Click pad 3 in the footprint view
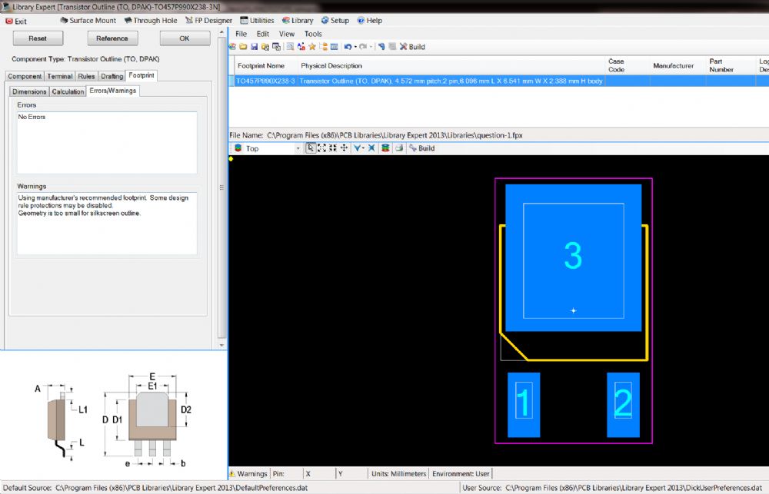This screenshot has width=769, height=494. point(573,256)
